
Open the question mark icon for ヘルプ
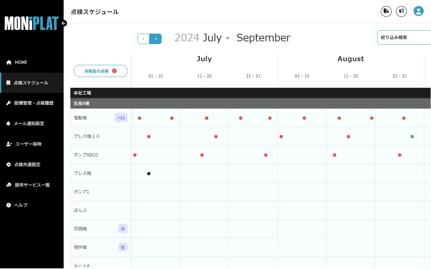pyautogui.click(x=8, y=205)
